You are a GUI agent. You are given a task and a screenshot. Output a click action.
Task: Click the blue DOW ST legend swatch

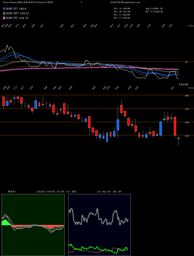click(x=4, y=9)
